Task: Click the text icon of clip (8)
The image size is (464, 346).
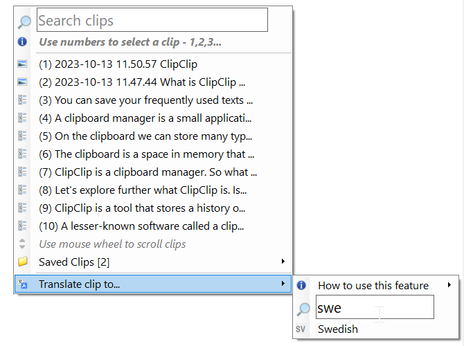Action: click(22, 190)
